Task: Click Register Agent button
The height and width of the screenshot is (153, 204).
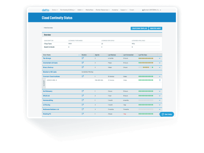Action: click(x=156, y=28)
